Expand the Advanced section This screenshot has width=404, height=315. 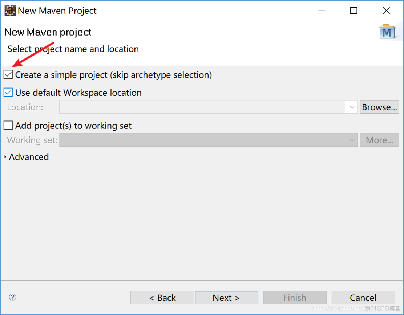[x=5, y=157]
